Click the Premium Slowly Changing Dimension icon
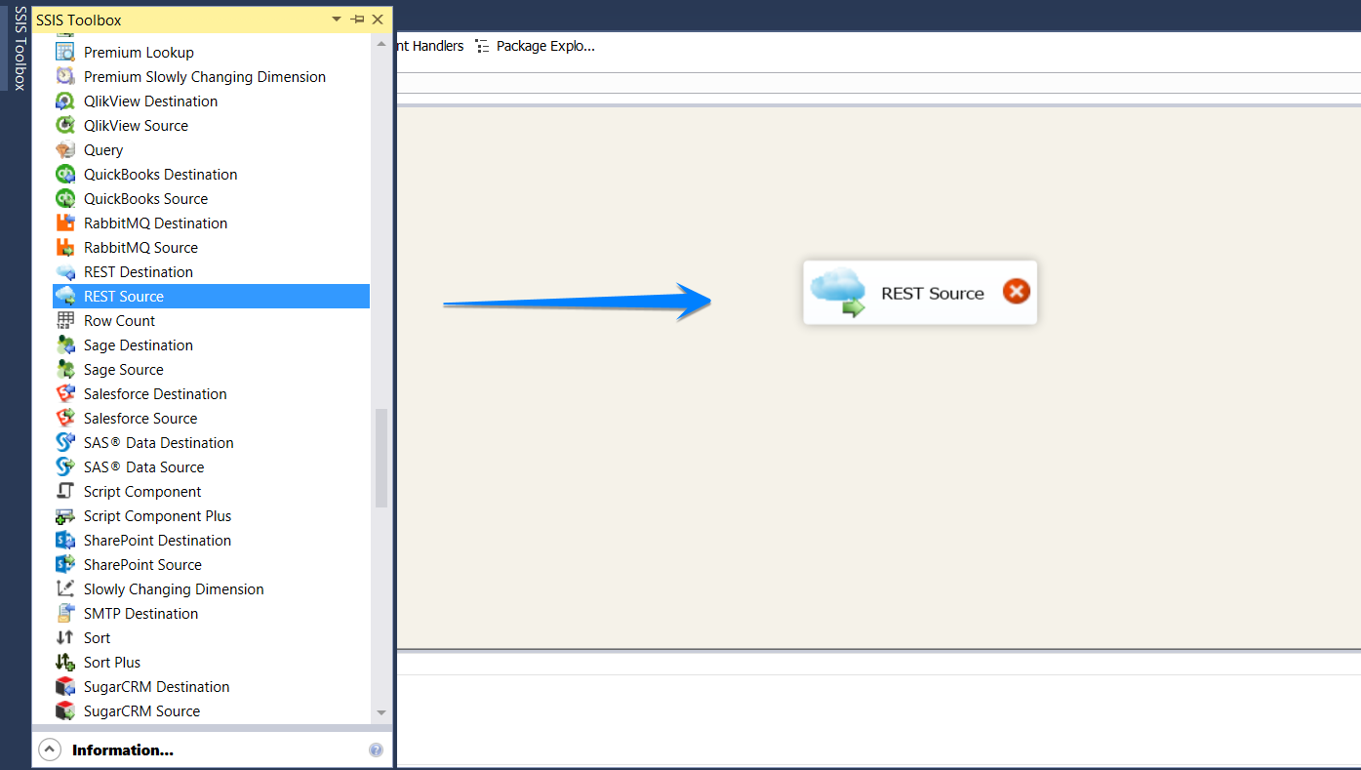Viewport: 1361px width, 770px height. 65,77
